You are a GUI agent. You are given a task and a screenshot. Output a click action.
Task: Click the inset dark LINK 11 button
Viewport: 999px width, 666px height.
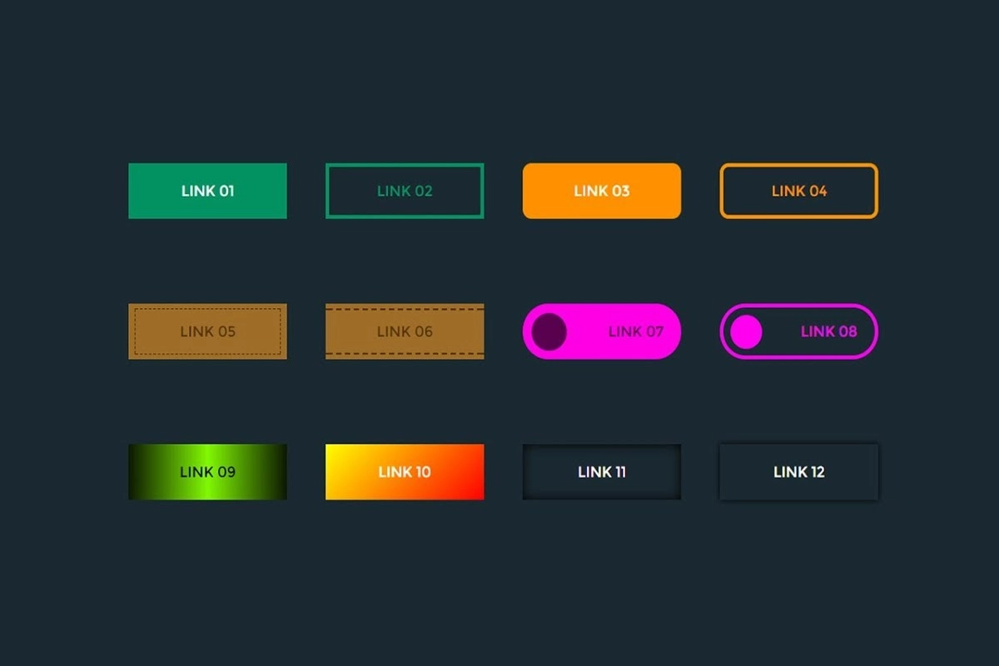coord(601,472)
